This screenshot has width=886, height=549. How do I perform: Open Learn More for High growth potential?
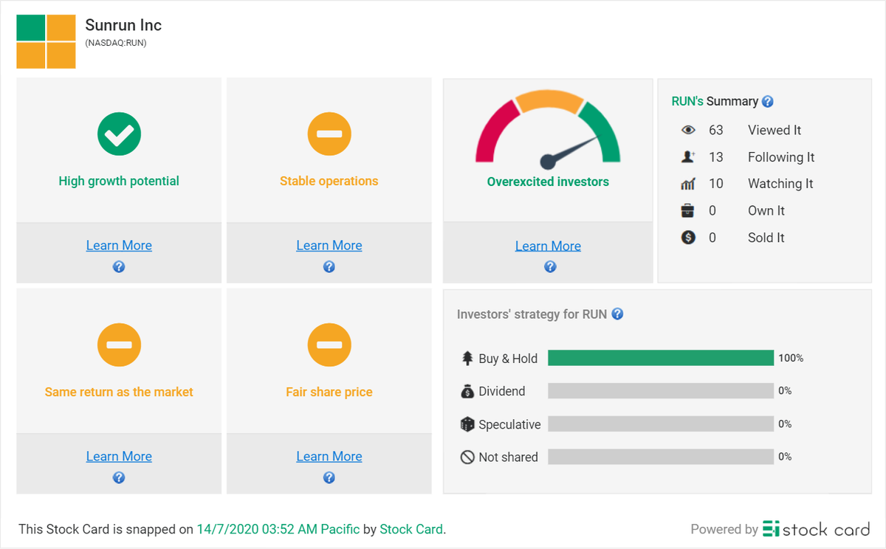point(119,246)
